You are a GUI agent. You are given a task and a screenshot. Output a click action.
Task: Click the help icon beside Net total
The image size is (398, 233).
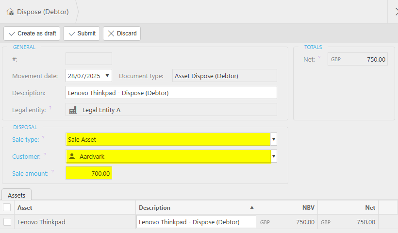point(319,58)
